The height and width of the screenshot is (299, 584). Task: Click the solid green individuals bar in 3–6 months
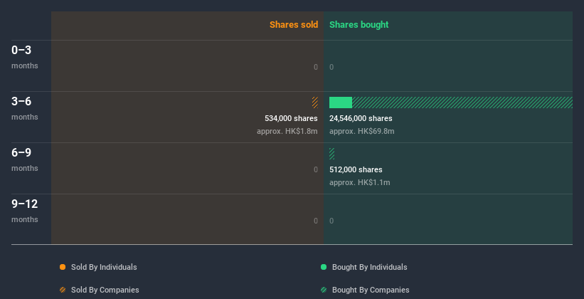[x=341, y=103]
